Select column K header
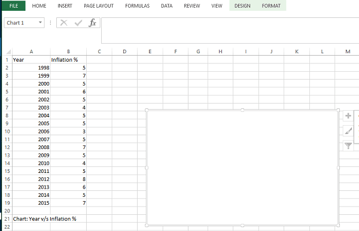The image size is (359, 231). (297, 51)
